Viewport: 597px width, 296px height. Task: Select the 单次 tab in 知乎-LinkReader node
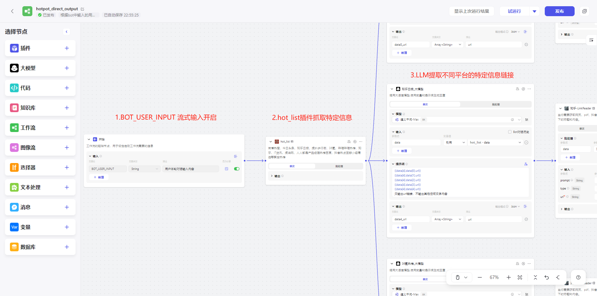(582, 129)
